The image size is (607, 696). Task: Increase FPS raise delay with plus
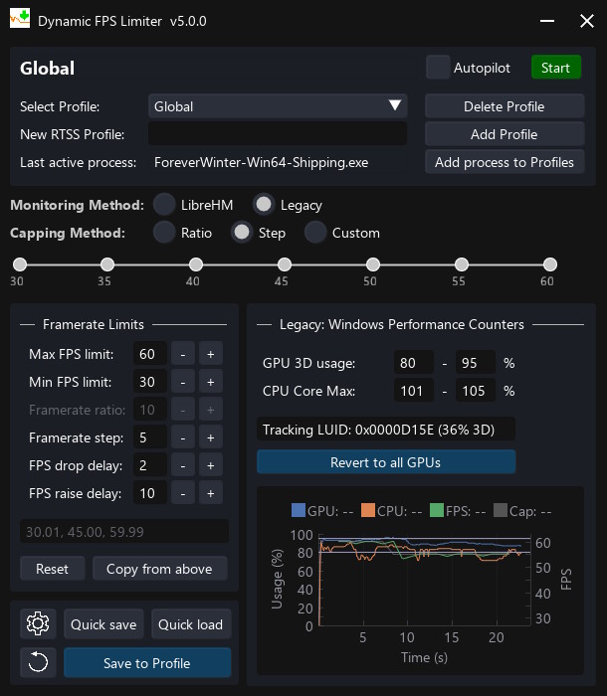coord(211,493)
